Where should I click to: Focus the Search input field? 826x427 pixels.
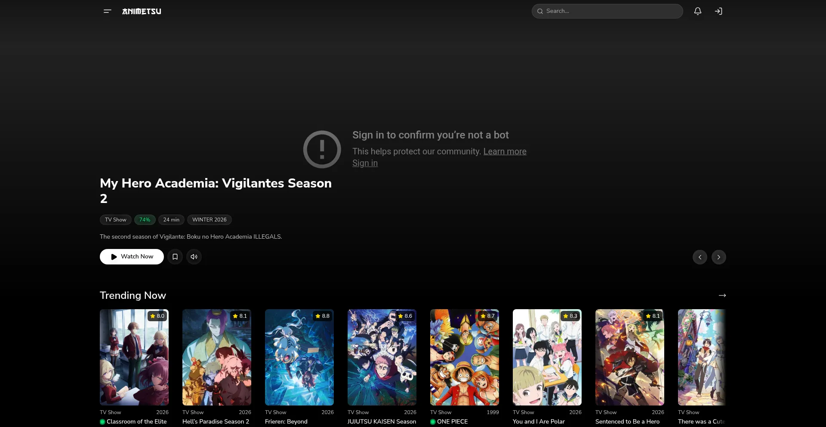(607, 11)
